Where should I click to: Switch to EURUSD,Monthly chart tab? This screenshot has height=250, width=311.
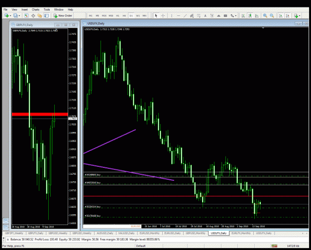pos(150,233)
